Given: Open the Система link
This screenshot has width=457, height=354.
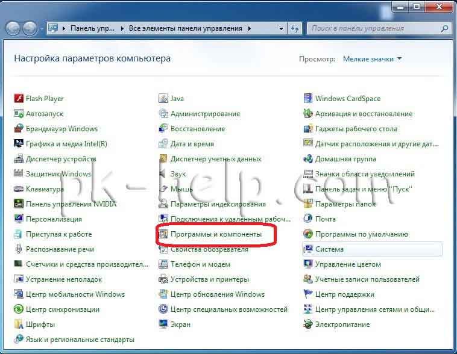Looking at the screenshot, I should (x=329, y=249).
